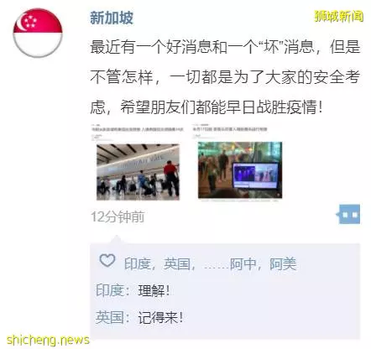Screen dimensions: 371x349
Task: Select 印度 in the likes list
Action: (x=138, y=263)
